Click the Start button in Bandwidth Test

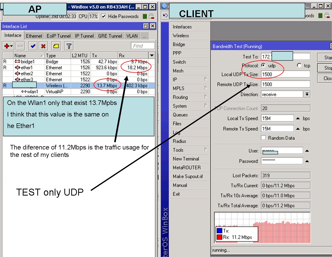[x=325, y=57]
